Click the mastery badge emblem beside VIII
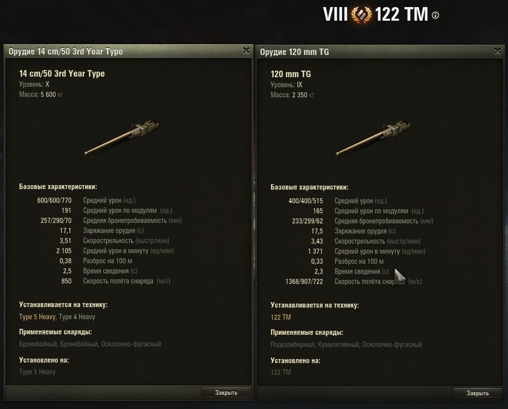This screenshot has width=508, height=409. click(x=361, y=15)
